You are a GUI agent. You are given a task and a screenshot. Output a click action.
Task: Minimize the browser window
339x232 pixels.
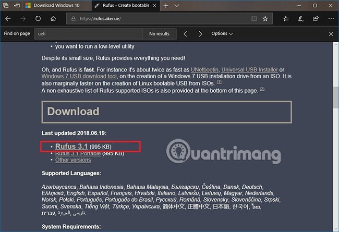pyautogui.click(x=299, y=5)
